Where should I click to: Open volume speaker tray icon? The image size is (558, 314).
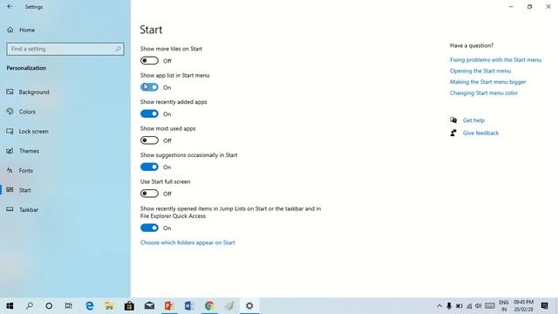(479, 306)
